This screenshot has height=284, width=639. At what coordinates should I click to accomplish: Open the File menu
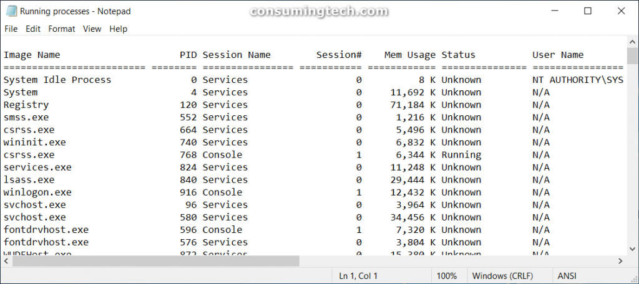(11, 29)
